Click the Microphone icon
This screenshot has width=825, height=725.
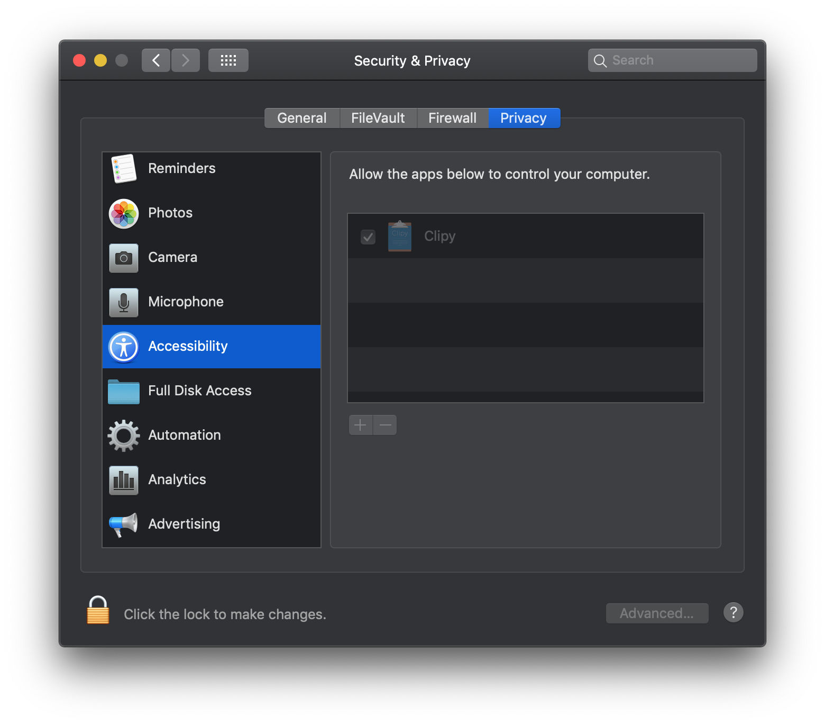(123, 302)
